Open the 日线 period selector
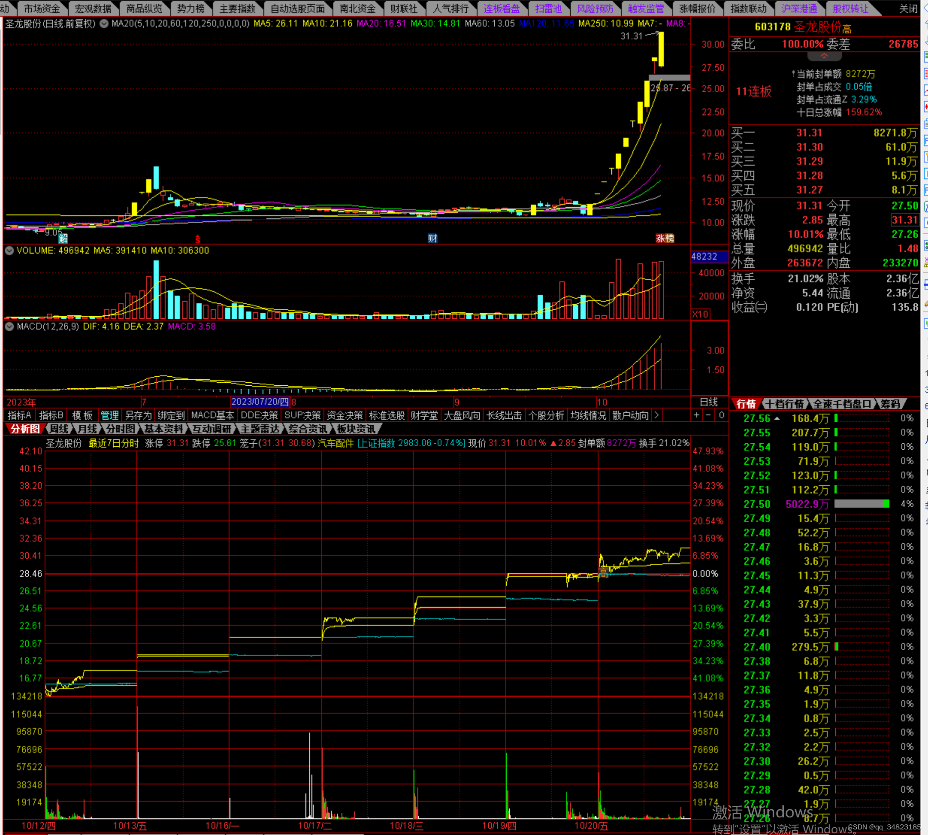928x835 pixels. click(708, 402)
